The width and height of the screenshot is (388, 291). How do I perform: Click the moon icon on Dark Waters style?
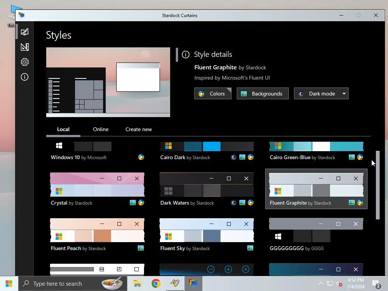233,203
